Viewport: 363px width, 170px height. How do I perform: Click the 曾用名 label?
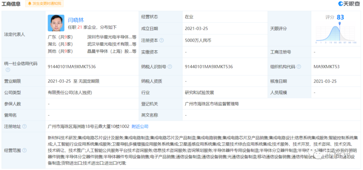click(11, 115)
